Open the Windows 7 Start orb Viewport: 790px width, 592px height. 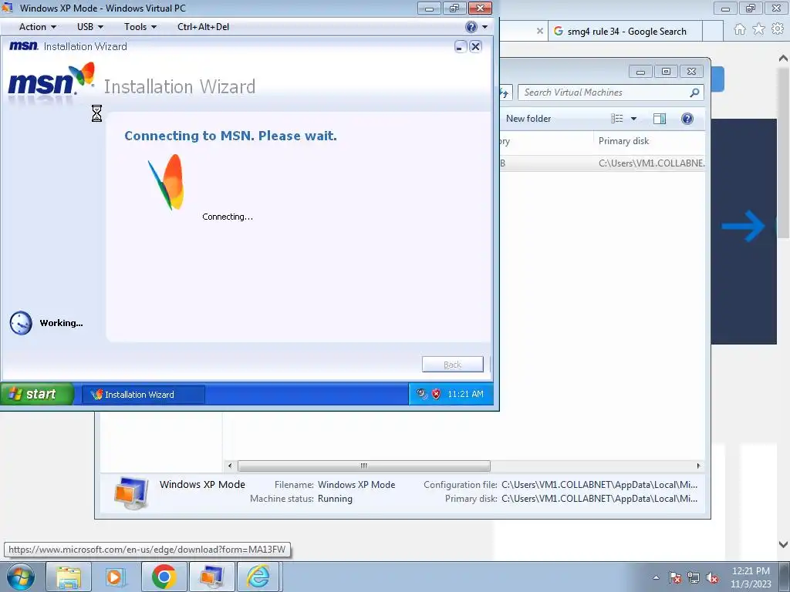click(x=21, y=577)
